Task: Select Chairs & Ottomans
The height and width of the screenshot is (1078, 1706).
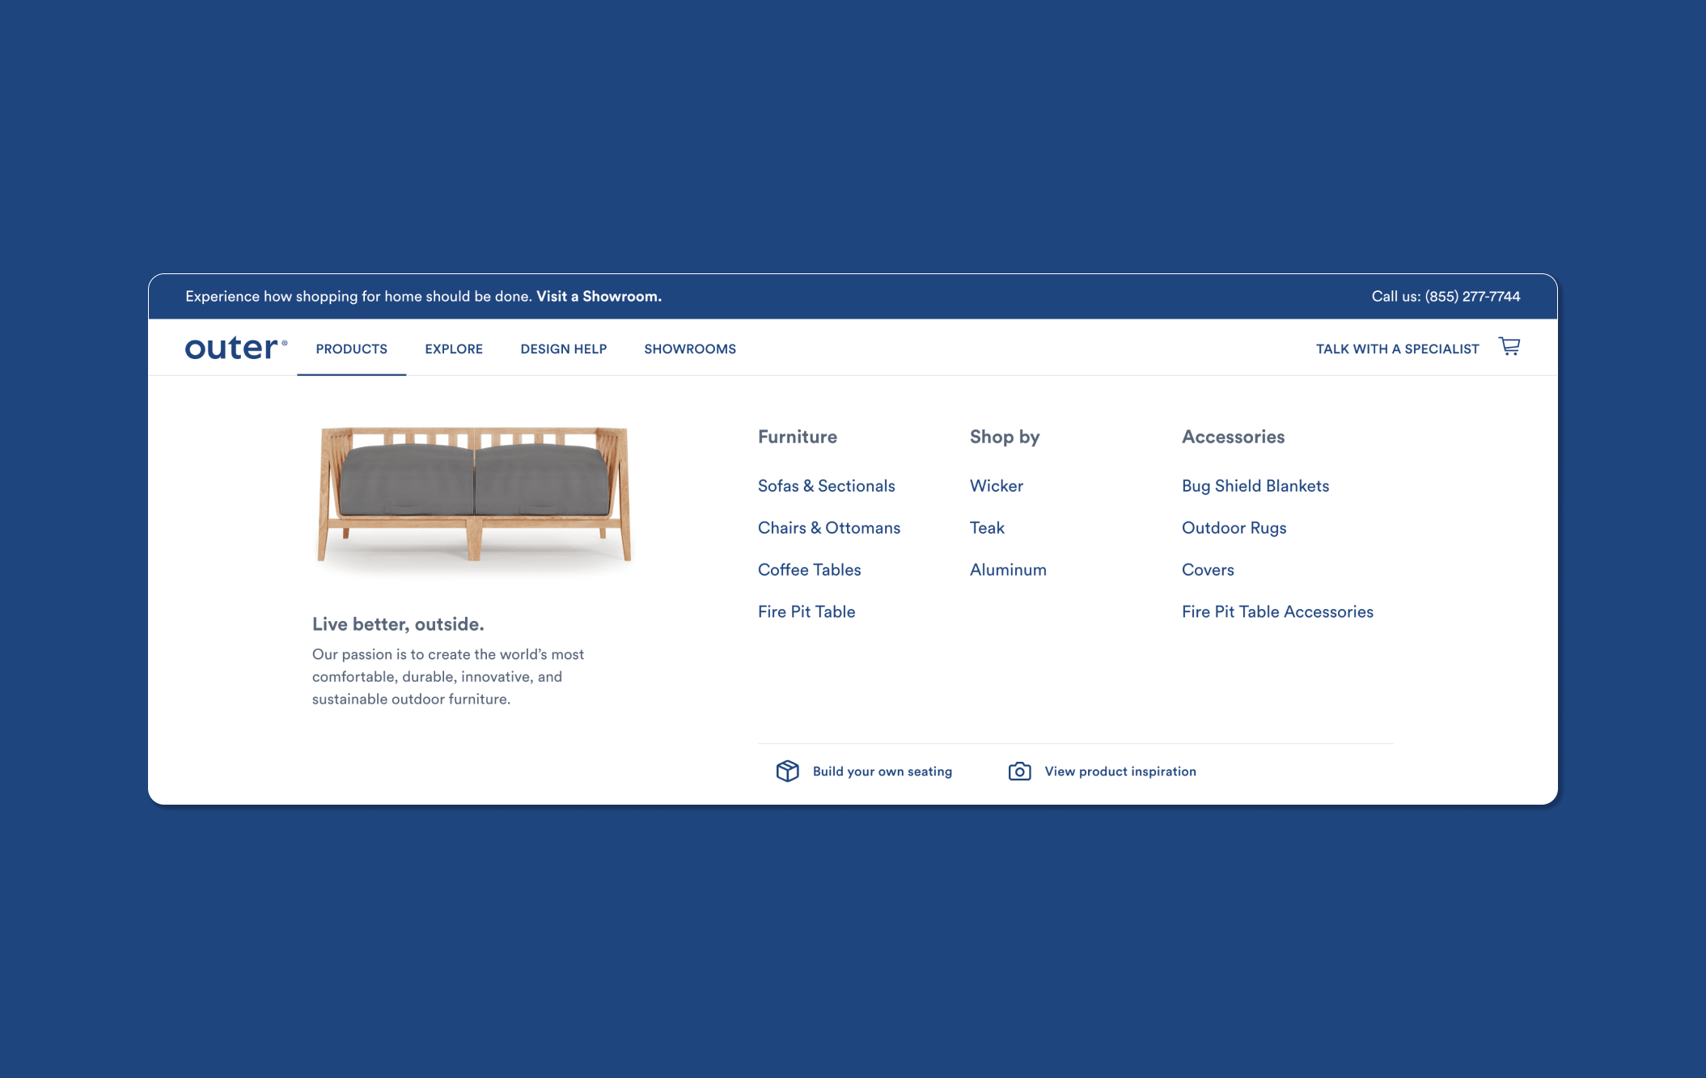Action: tap(828, 528)
